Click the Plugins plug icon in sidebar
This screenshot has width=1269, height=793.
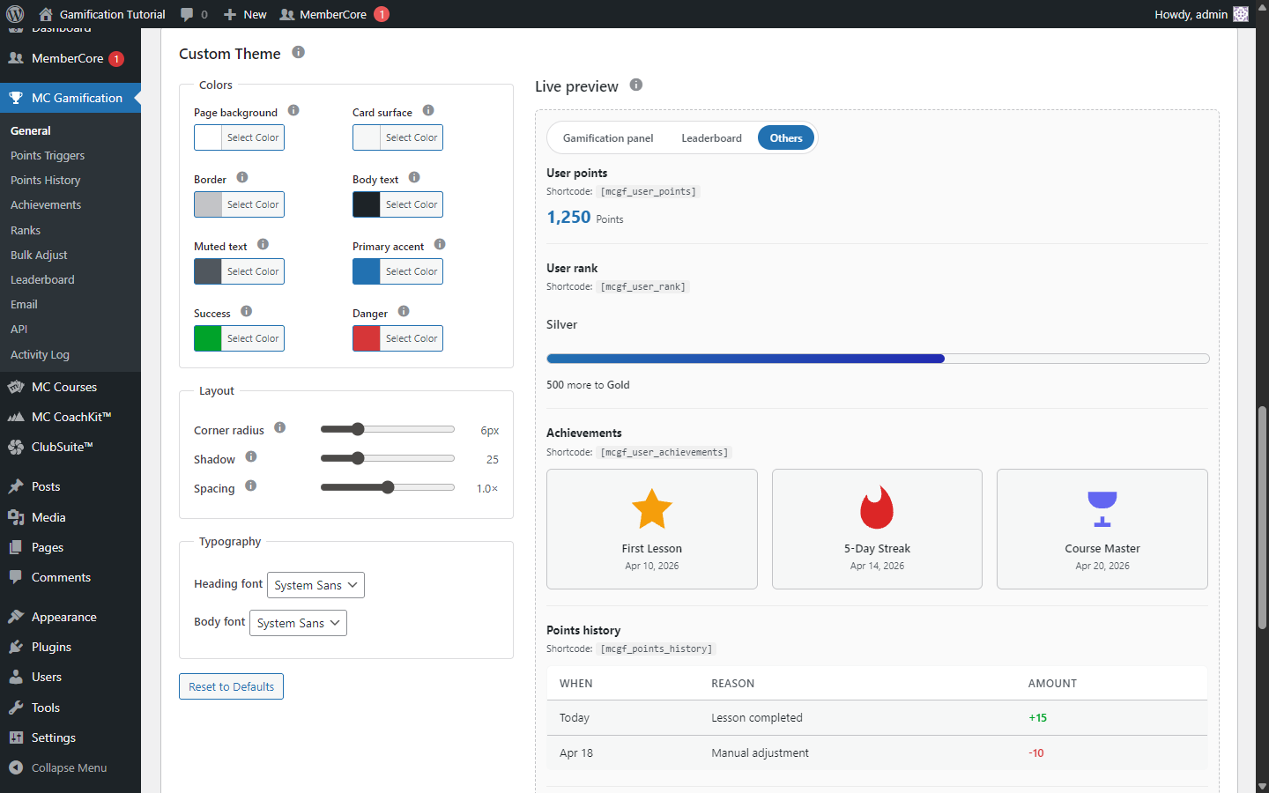pyautogui.click(x=16, y=647)
